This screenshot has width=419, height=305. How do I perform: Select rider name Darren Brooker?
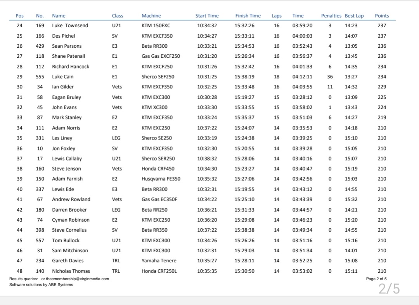(69, 210)
